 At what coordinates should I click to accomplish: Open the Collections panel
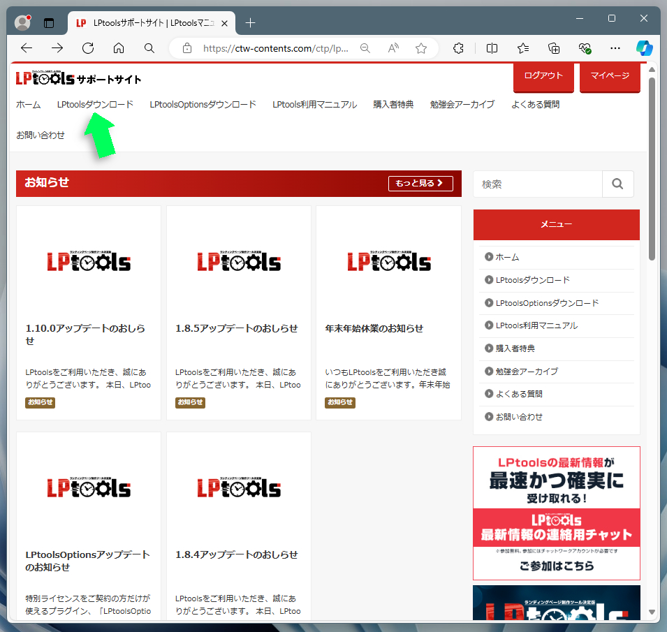coord(554,48)
